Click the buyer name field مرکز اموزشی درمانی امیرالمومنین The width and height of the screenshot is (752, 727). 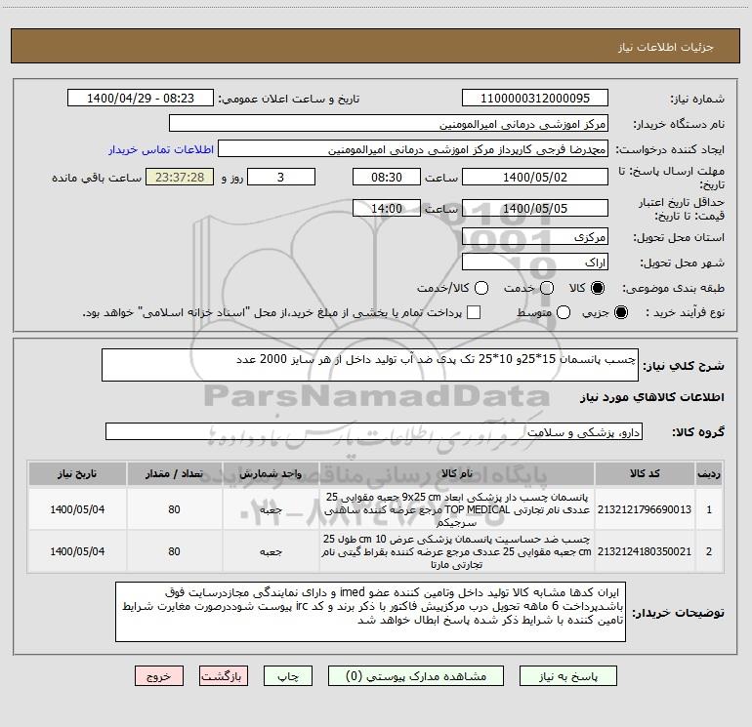coord(389,124)
